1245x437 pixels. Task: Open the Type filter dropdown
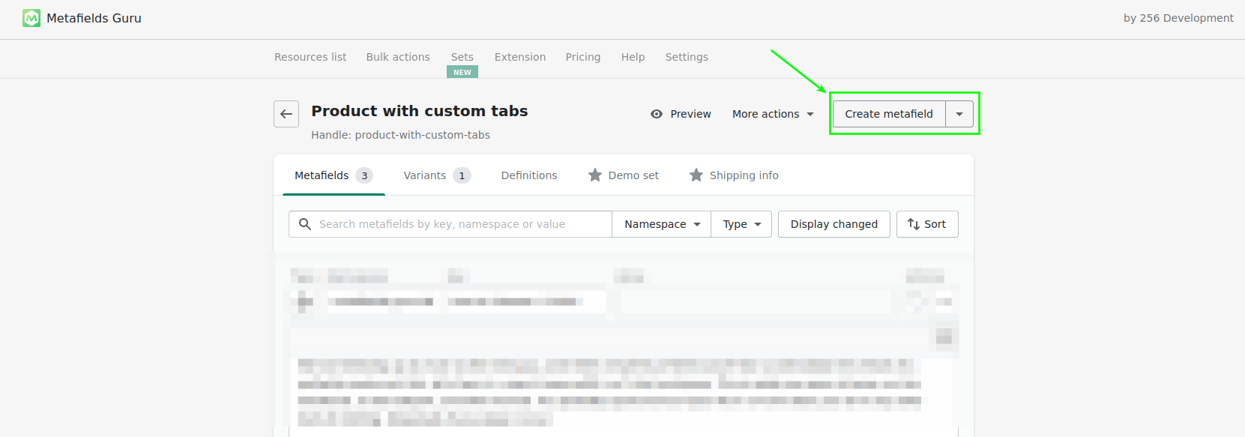[741, 224]
